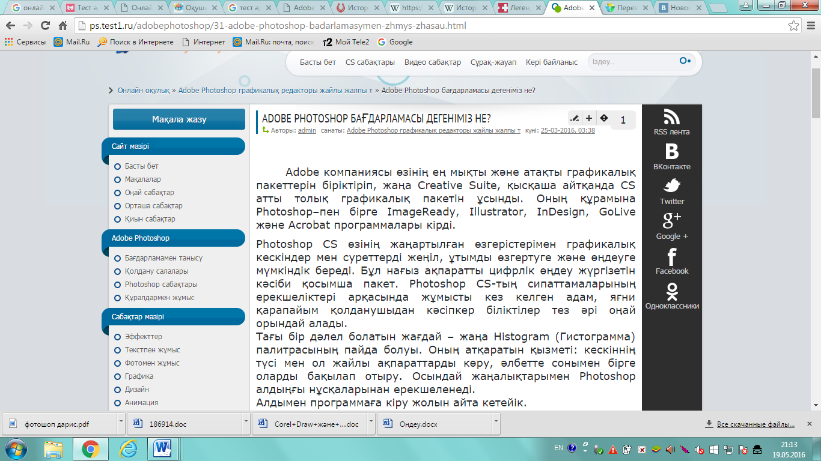Click the BlueStacks tray icon
Screen dimensions: 821x461
coord(656,449)
